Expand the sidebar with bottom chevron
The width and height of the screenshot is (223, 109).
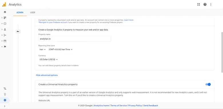[x=5, y=106]
